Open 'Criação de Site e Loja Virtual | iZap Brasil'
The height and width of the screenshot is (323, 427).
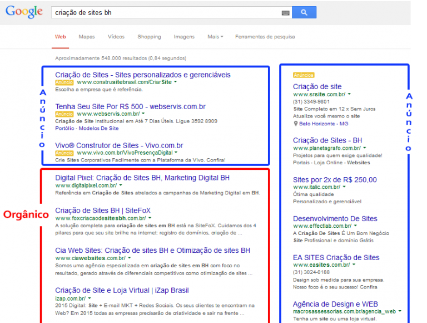tap(122, 290)
